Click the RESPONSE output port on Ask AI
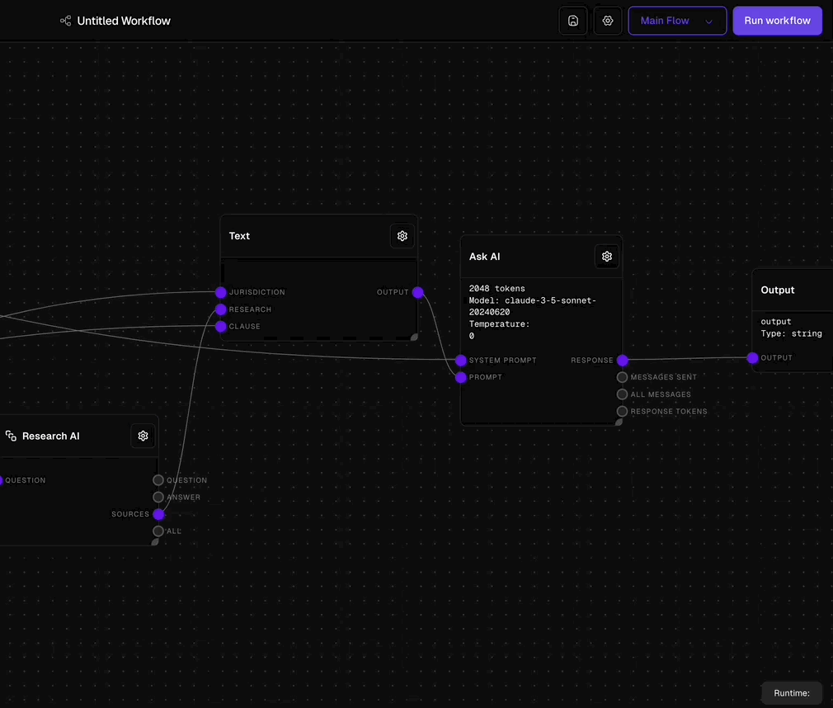The image size is (833, 708). coord(623,360)
